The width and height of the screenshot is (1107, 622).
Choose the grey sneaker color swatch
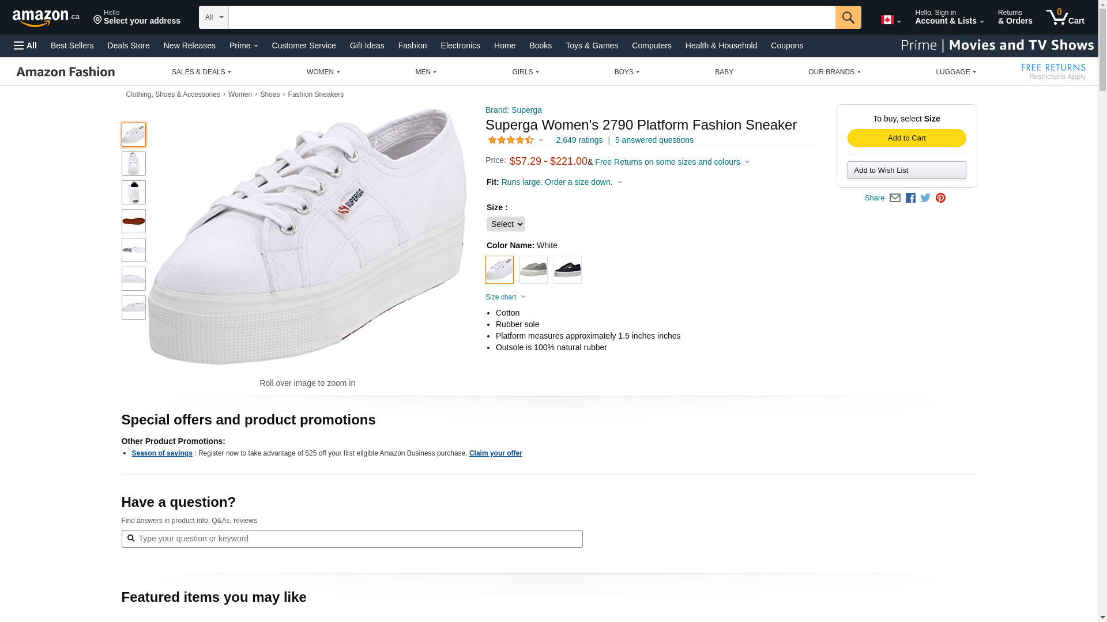[x=533, y=270]
